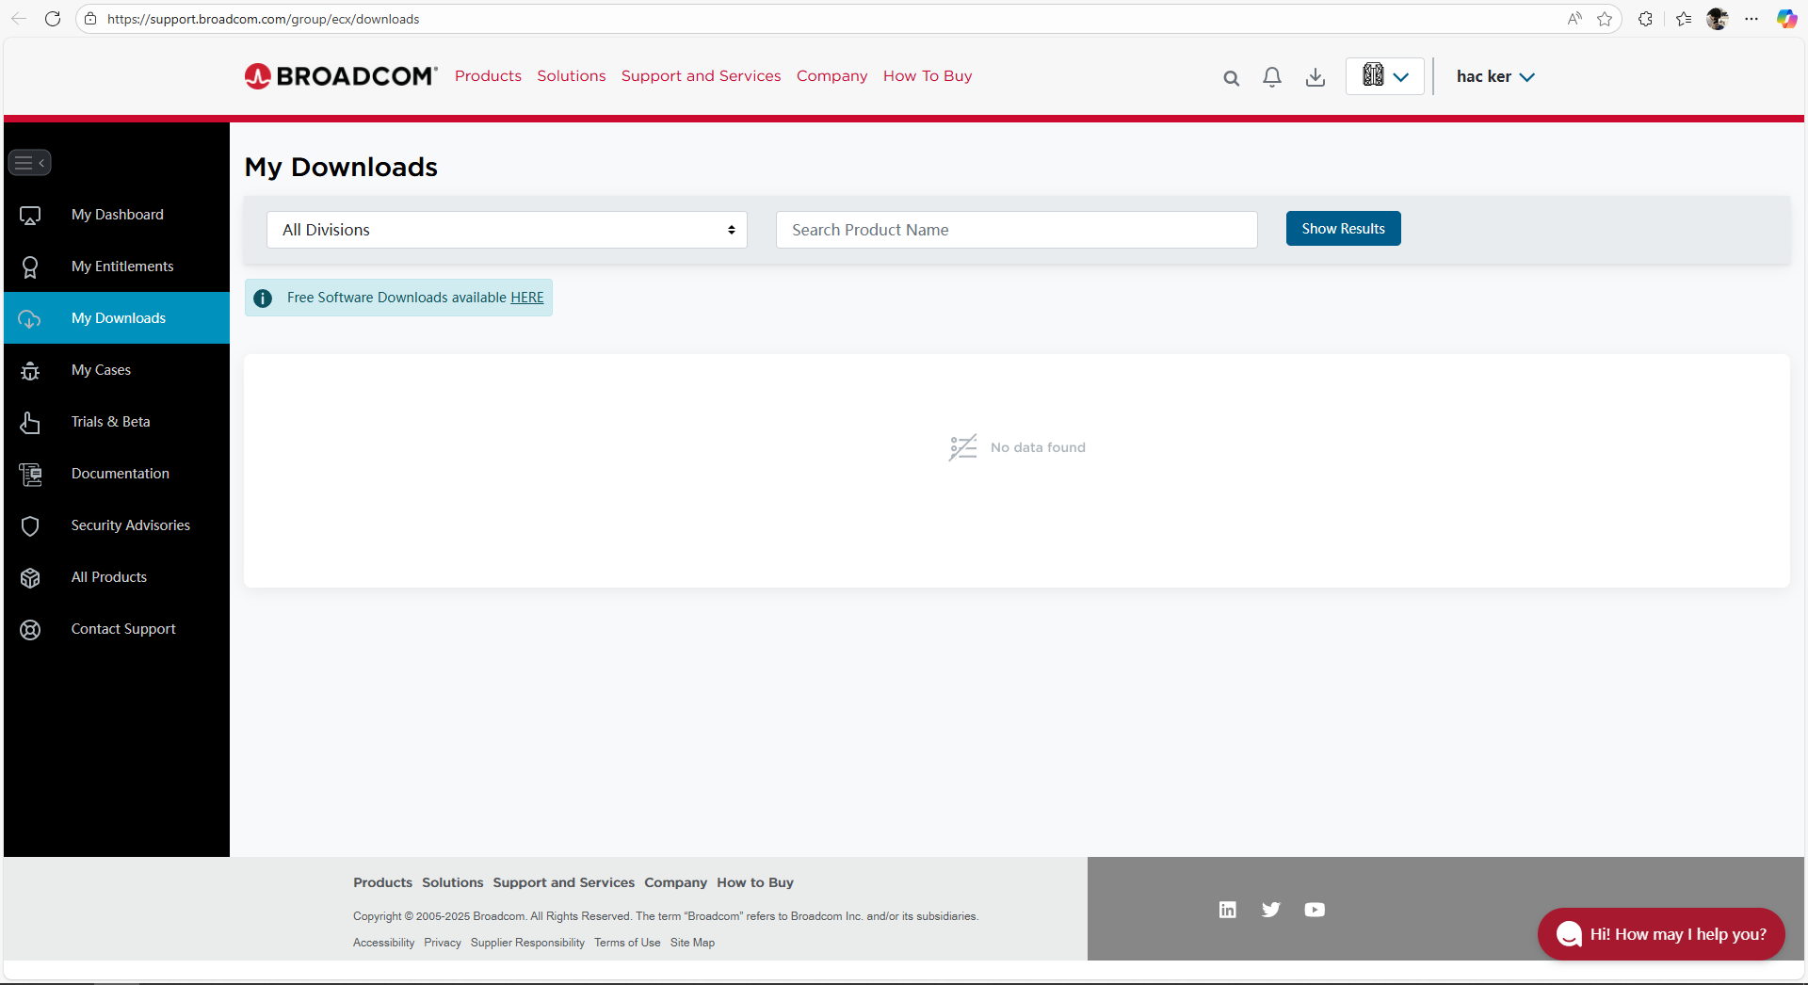Open the Solutions top menu

[x=572, y=76]
